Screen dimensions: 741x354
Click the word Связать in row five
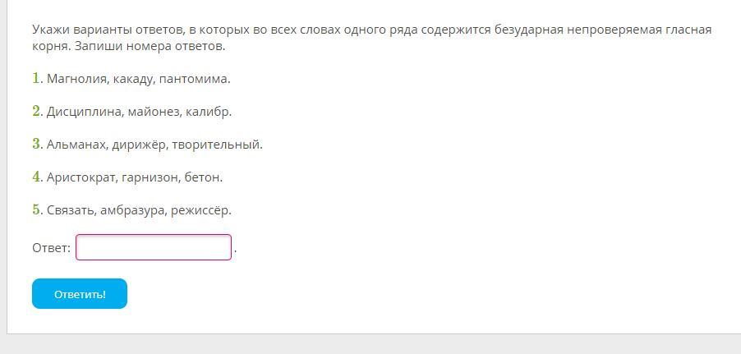coord(71,210)
